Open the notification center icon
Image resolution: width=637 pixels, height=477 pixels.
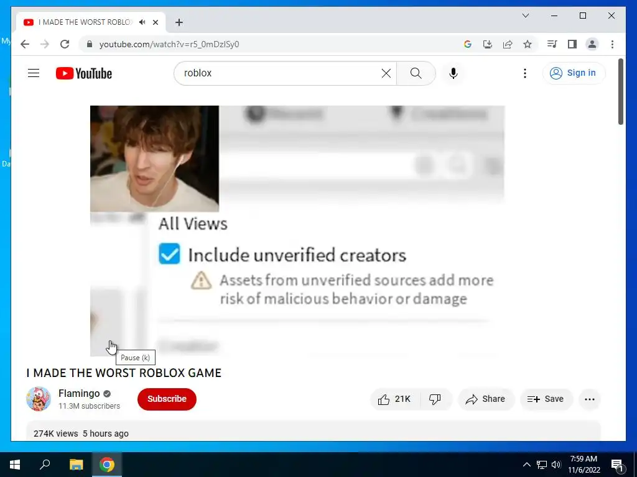pos(617,465)
